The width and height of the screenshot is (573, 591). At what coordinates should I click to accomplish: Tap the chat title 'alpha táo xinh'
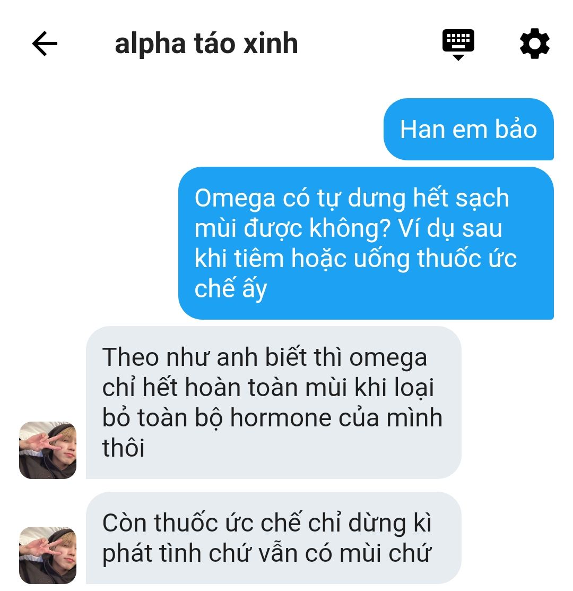click(x=206, y=44)
